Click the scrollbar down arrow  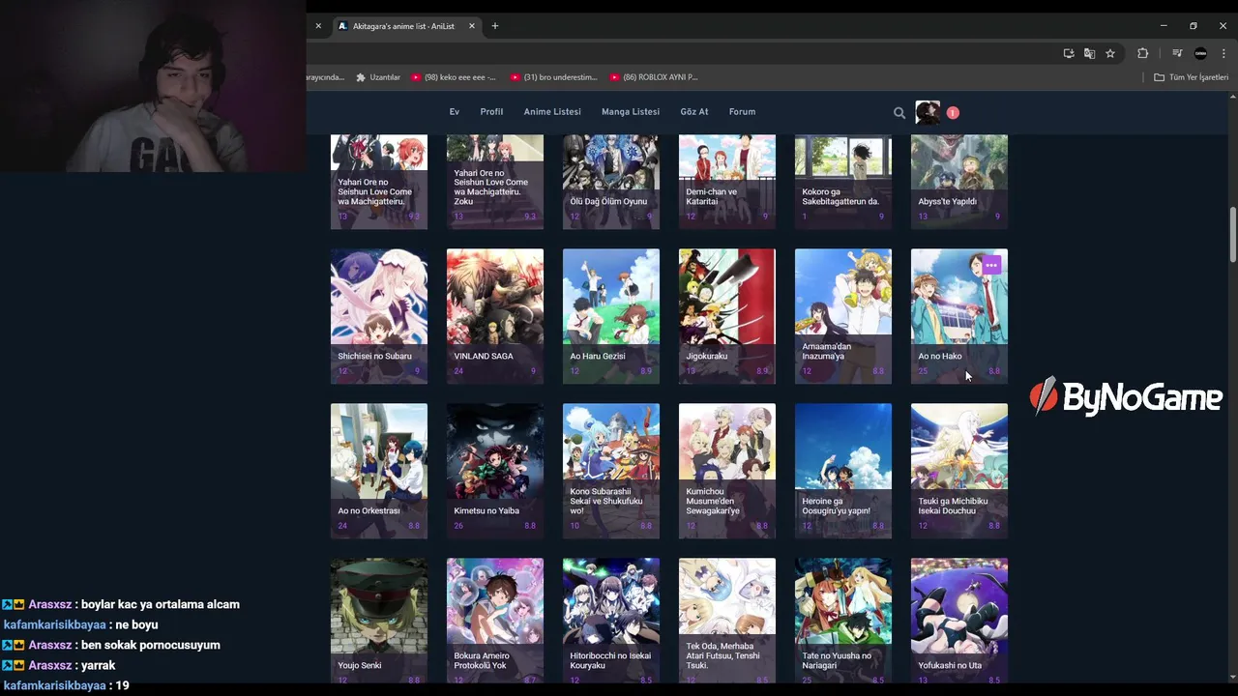[x=1232, y=678]
